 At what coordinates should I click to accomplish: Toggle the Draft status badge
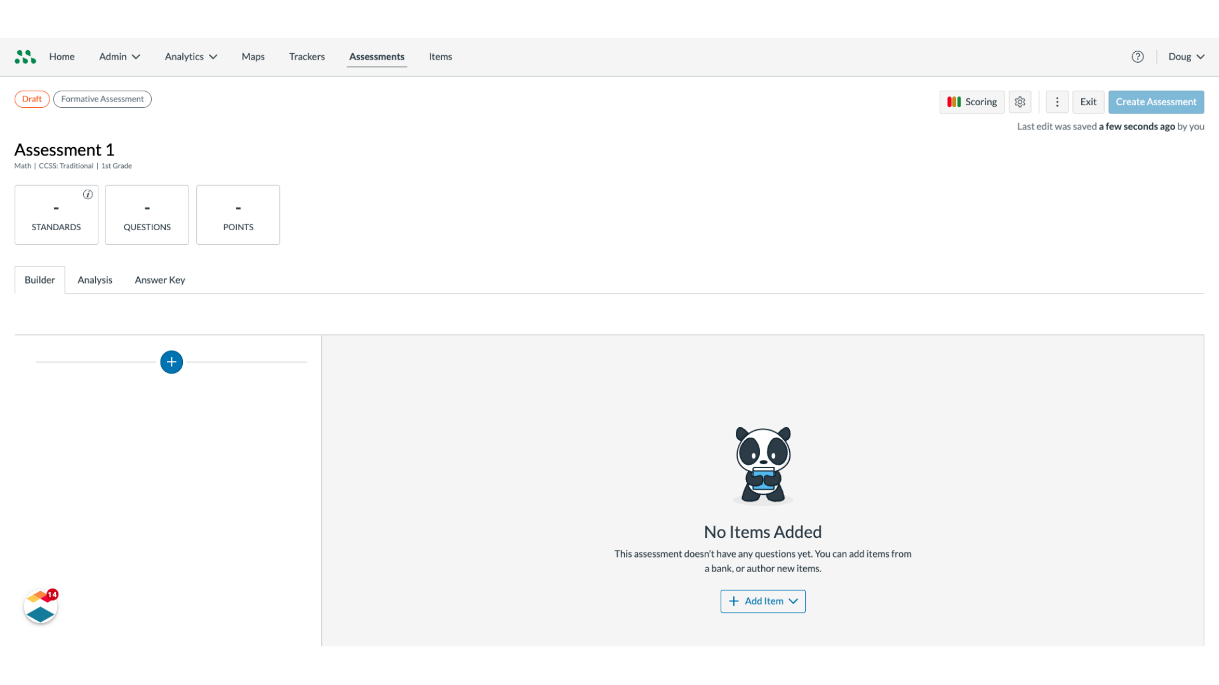32,99
